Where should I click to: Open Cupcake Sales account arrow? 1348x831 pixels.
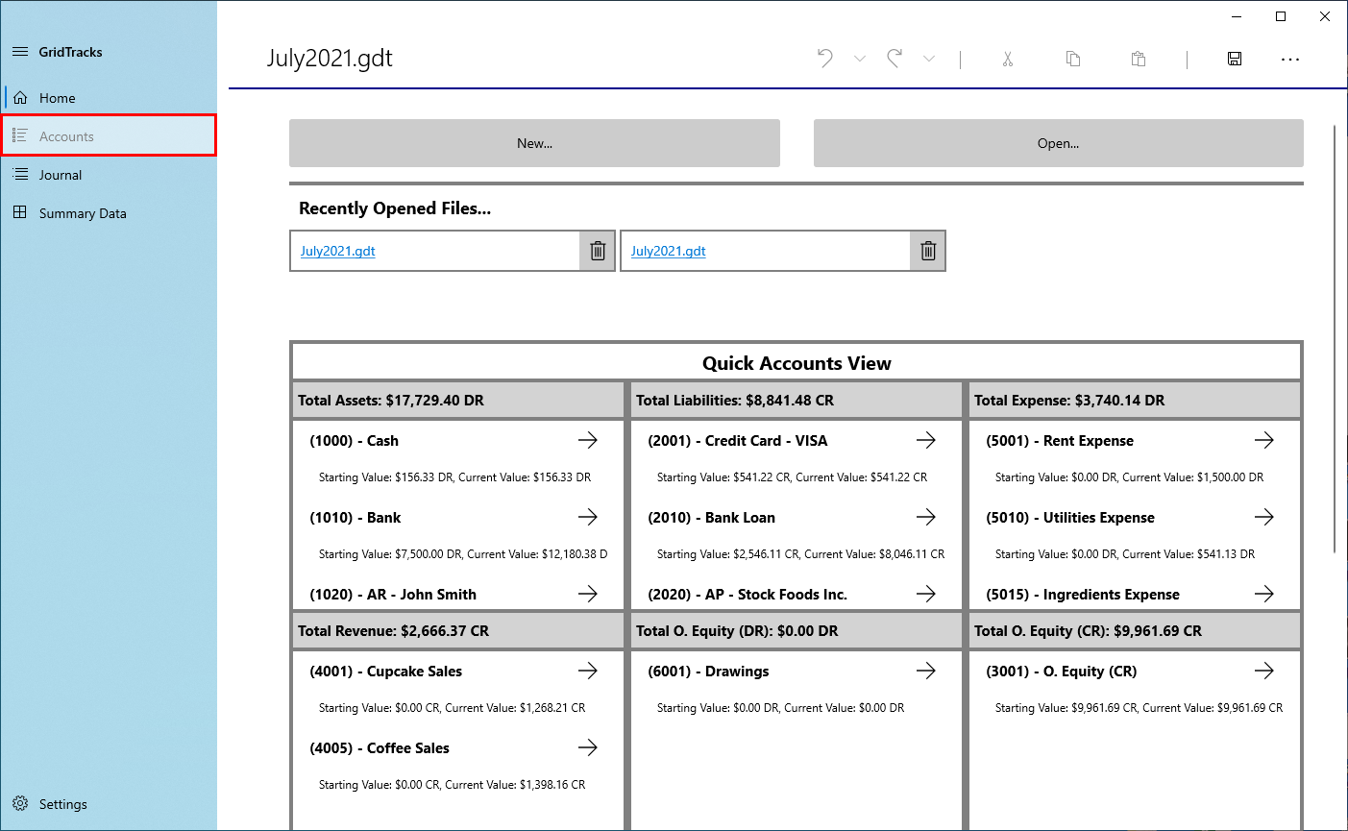(x=587, y=671)
